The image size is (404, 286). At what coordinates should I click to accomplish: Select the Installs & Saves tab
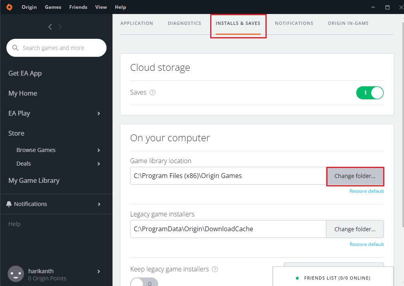tap(238, 23)
